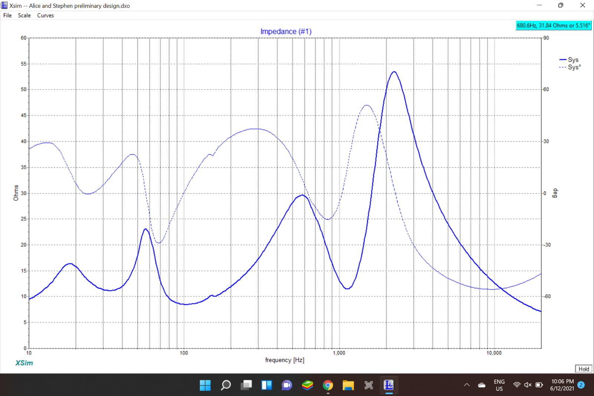Expand the hidden system tray icons chevron
This screenshot has height=396, width=594.
(x=467, y=385)
